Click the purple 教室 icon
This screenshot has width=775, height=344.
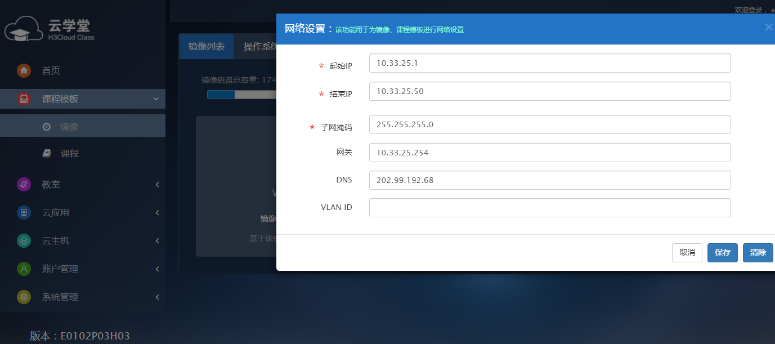click(24, 184)
